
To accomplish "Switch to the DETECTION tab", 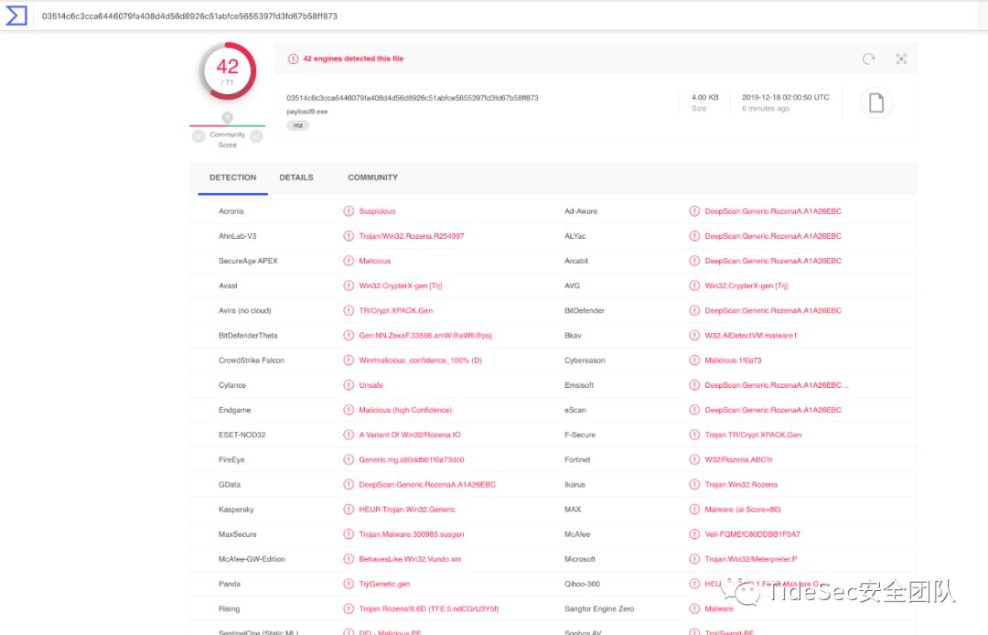I will coord(232,178).
